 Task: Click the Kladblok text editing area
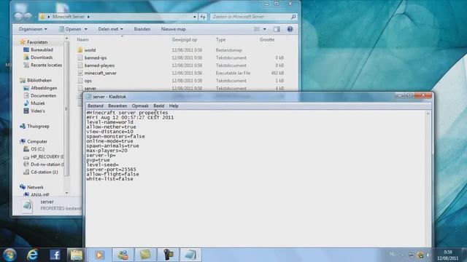point(255,178)
